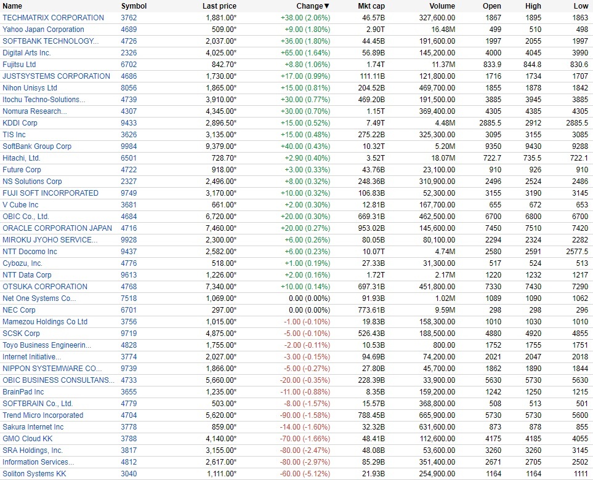Open the MIROKU JYOHO SERVICE link
This screenshot has width=593, height=480.
(x=50, y=241)
